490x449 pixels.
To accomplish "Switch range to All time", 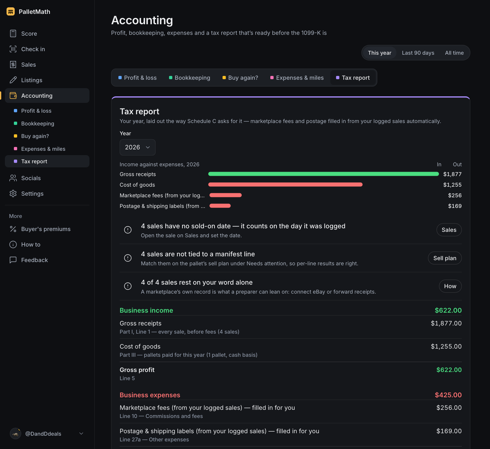I will [454, 53].
